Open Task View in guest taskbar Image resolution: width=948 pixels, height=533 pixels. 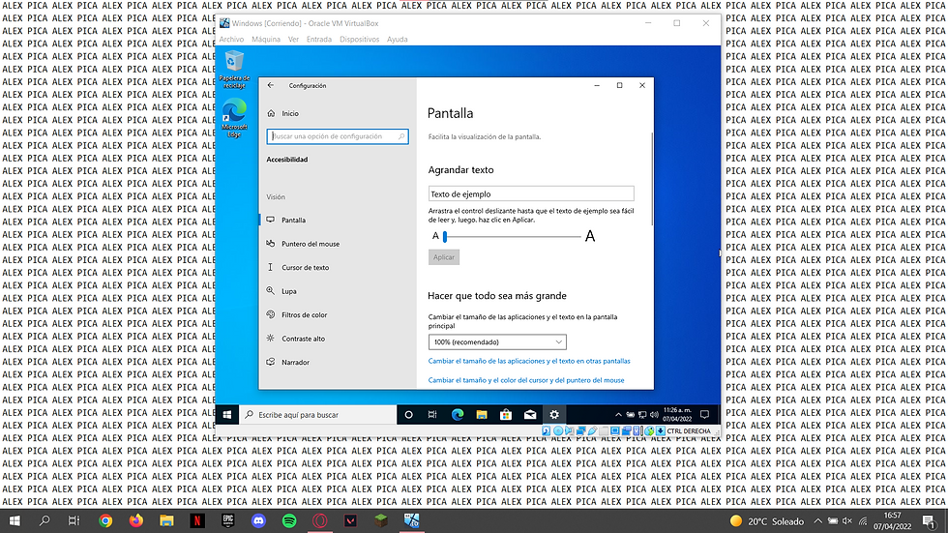pos(432,415)
